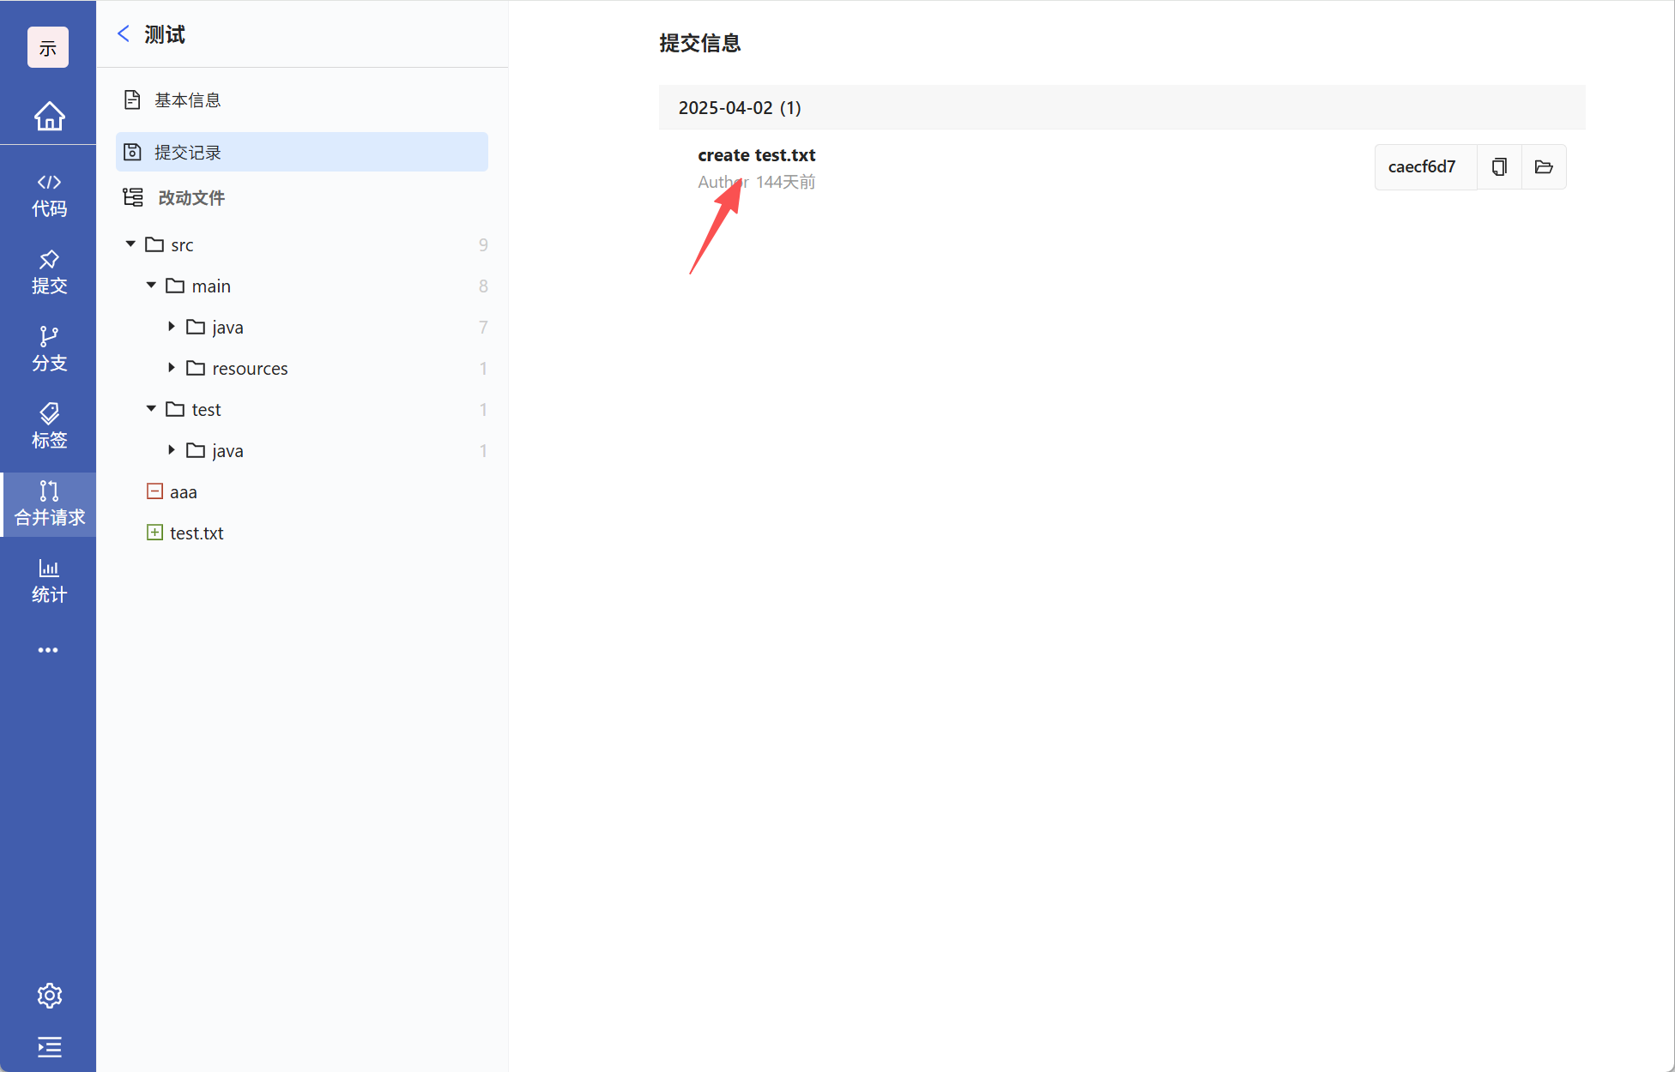Click the caecf6d7 commit hash button
1675x1072 pixels.
pos(1422,166)
